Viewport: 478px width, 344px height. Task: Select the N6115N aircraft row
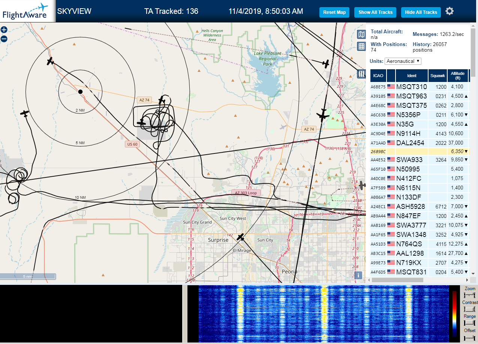click(x=420, y=188)
